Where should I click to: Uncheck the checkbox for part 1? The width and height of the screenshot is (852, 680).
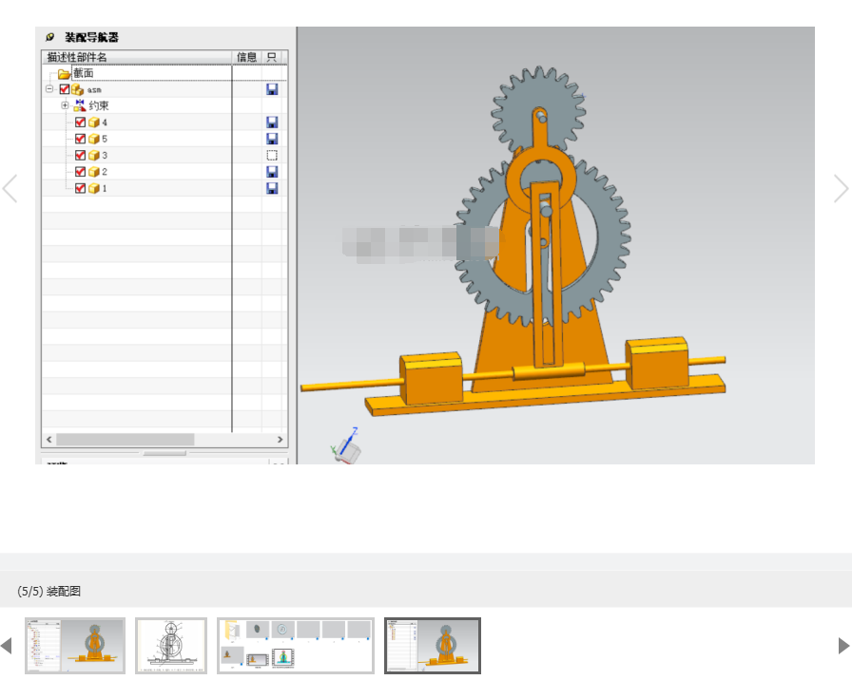point(81,188)
